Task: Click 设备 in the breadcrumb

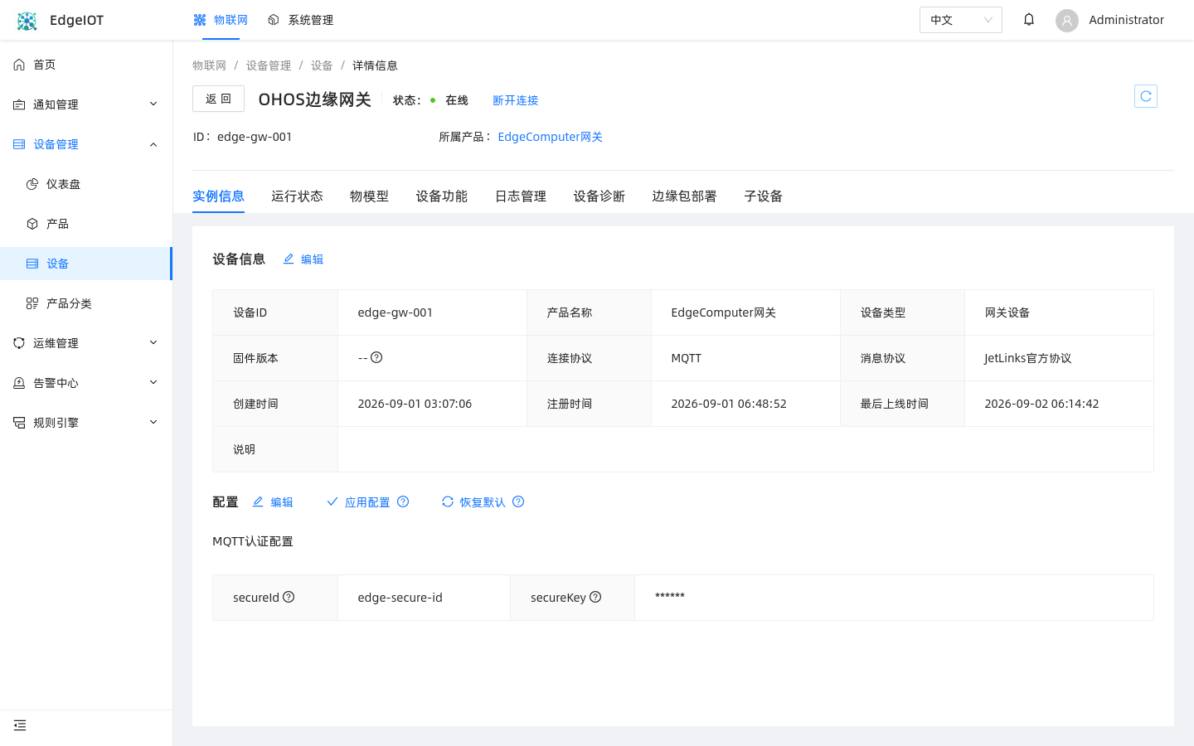Action: pyautogui.click(x=322, y=65)
